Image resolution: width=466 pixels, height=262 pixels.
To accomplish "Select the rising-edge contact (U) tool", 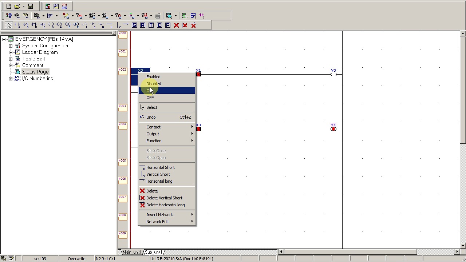I will [34, 25].
